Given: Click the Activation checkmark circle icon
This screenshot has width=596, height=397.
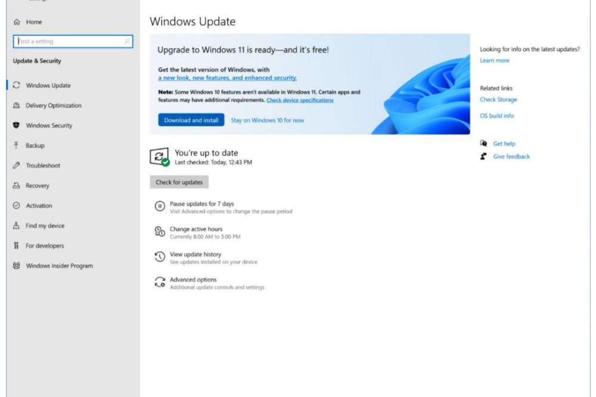Looking at the screenshot, I should (16, 205).
